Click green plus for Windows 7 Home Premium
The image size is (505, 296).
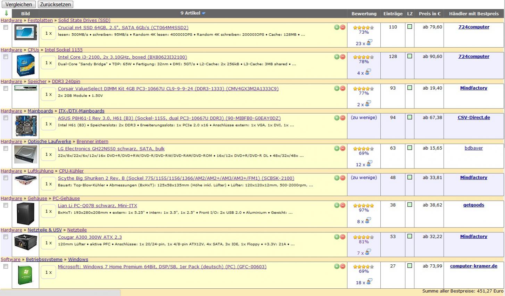coord(337,267)
